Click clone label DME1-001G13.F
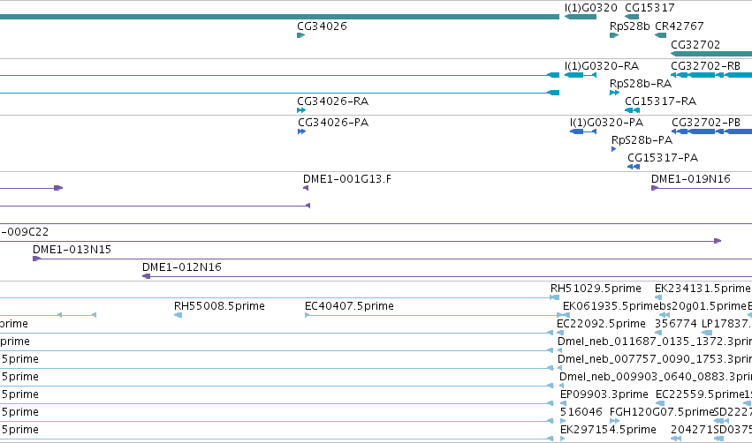 coord(347,179)
